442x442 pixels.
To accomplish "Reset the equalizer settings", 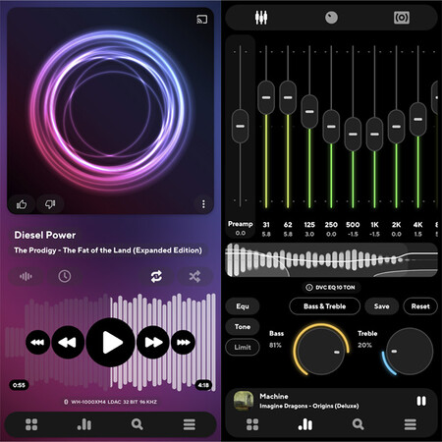I will tap(420, 306).
